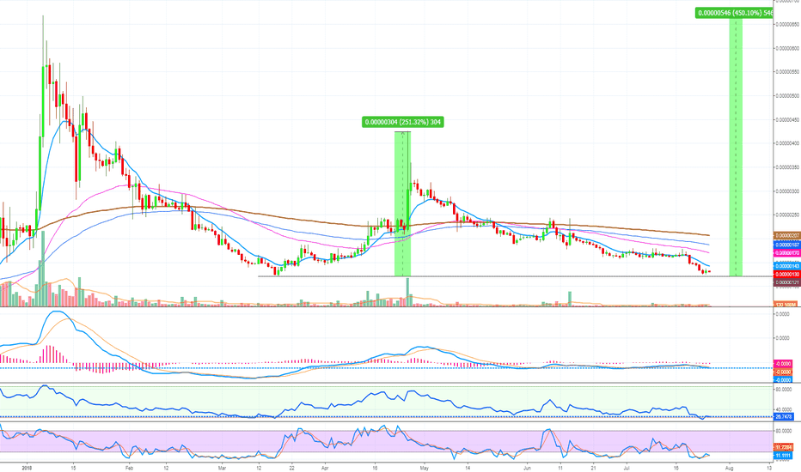The width and height of the screenshot is (801, 472).
Task: Click the Aug label on the time axis
Action: tap(729, 468)
